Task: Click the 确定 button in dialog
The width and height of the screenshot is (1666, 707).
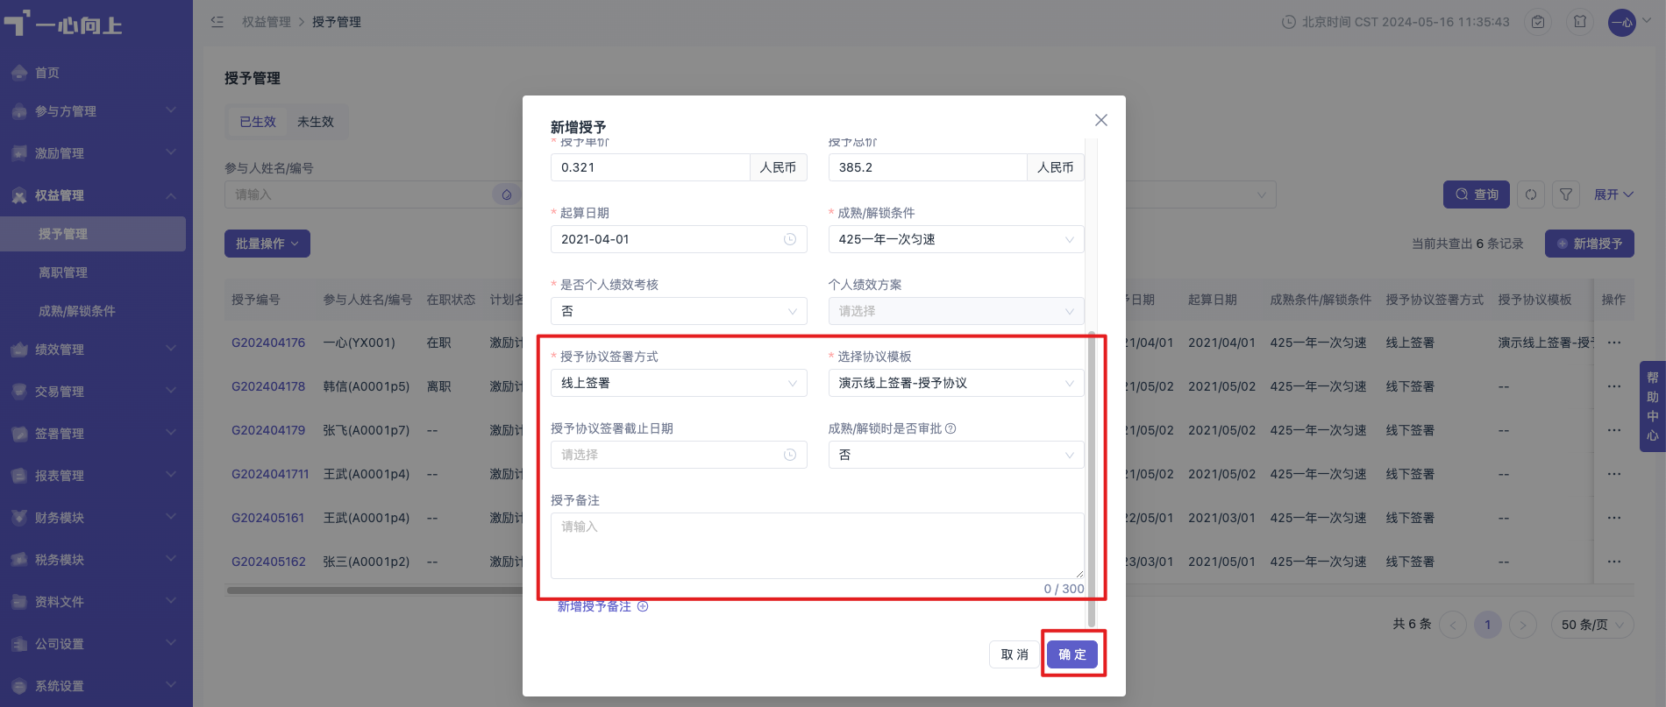Action: click(x=1072, y=654)
